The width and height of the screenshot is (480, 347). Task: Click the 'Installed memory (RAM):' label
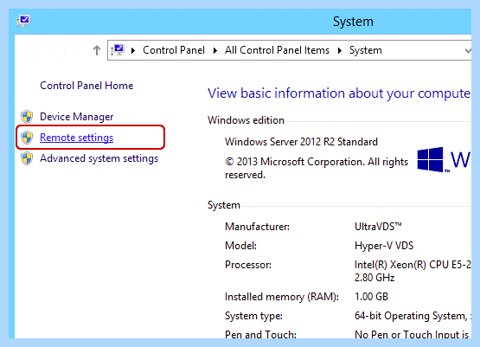[282, 297]
